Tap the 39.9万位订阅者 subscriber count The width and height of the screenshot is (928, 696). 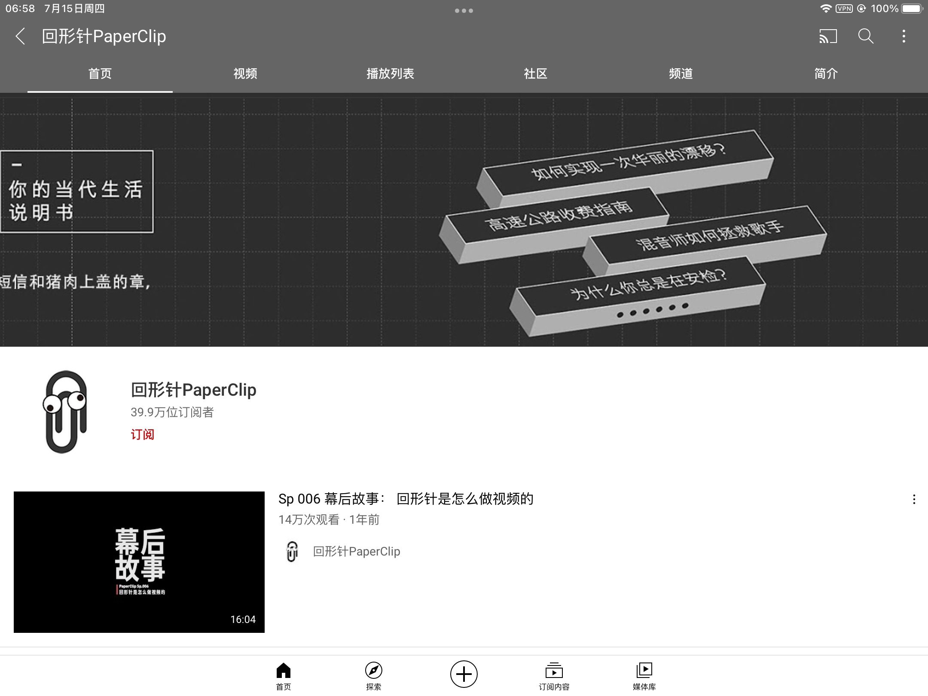click(x=172, y=412)
